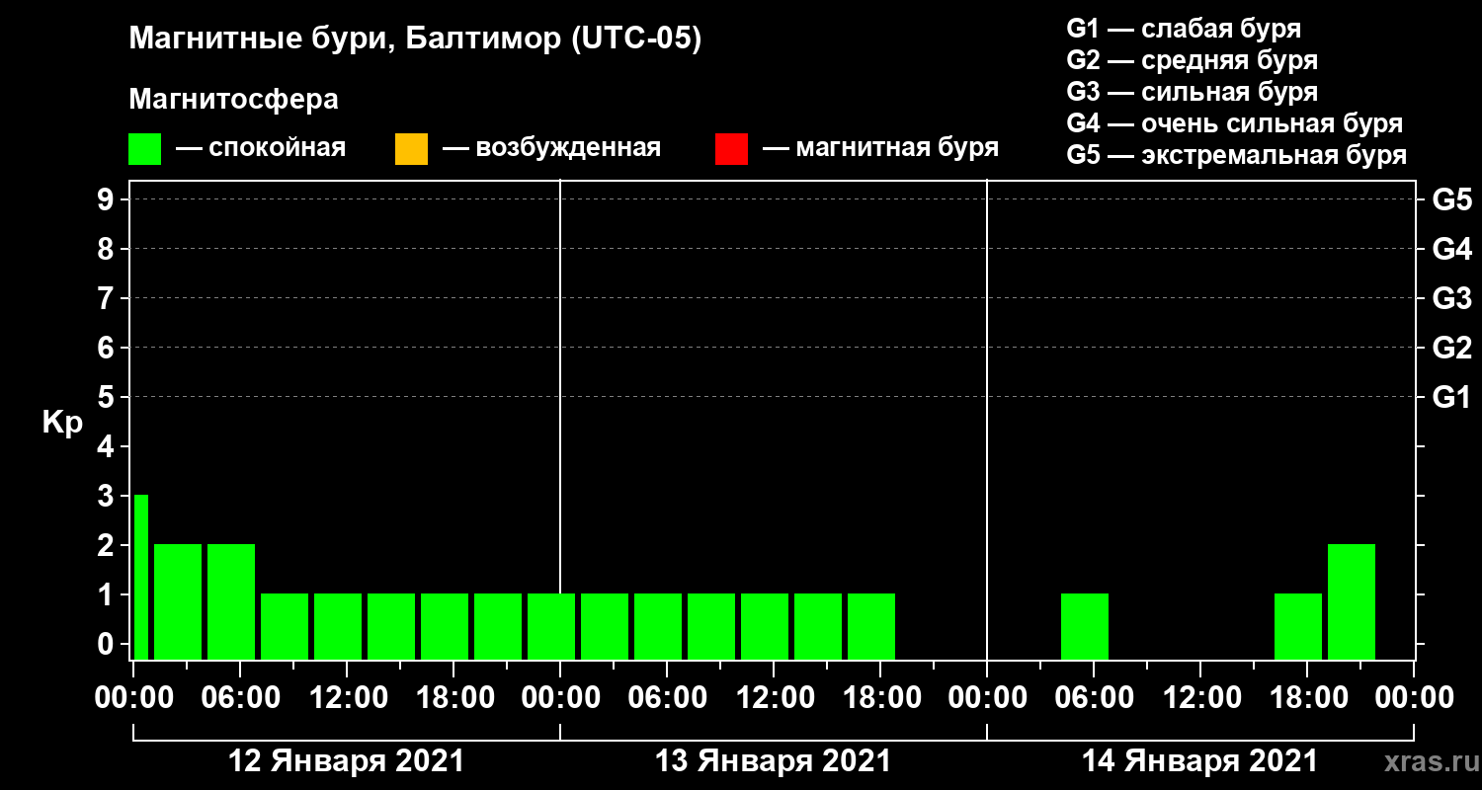Screen dimensions: 1482x790
Task: Click the orange 'возбужденная' legend swatch
Action: tap(411, 149)
